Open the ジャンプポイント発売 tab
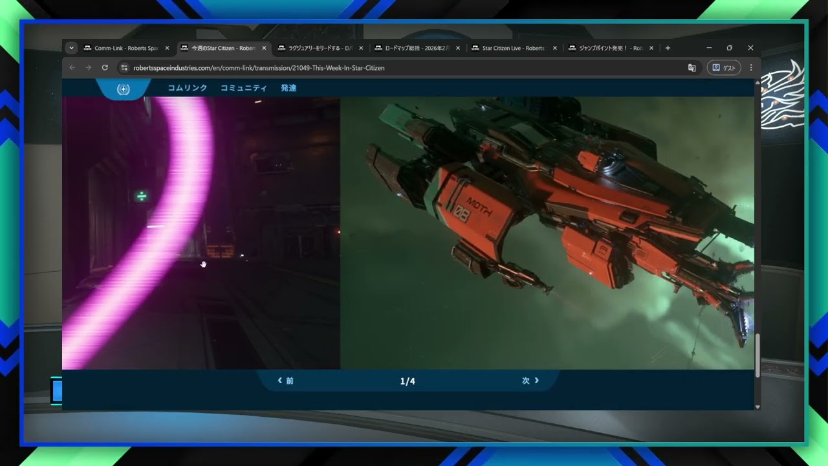This screenshot has height=466, width=828. [x=611, y=48]
